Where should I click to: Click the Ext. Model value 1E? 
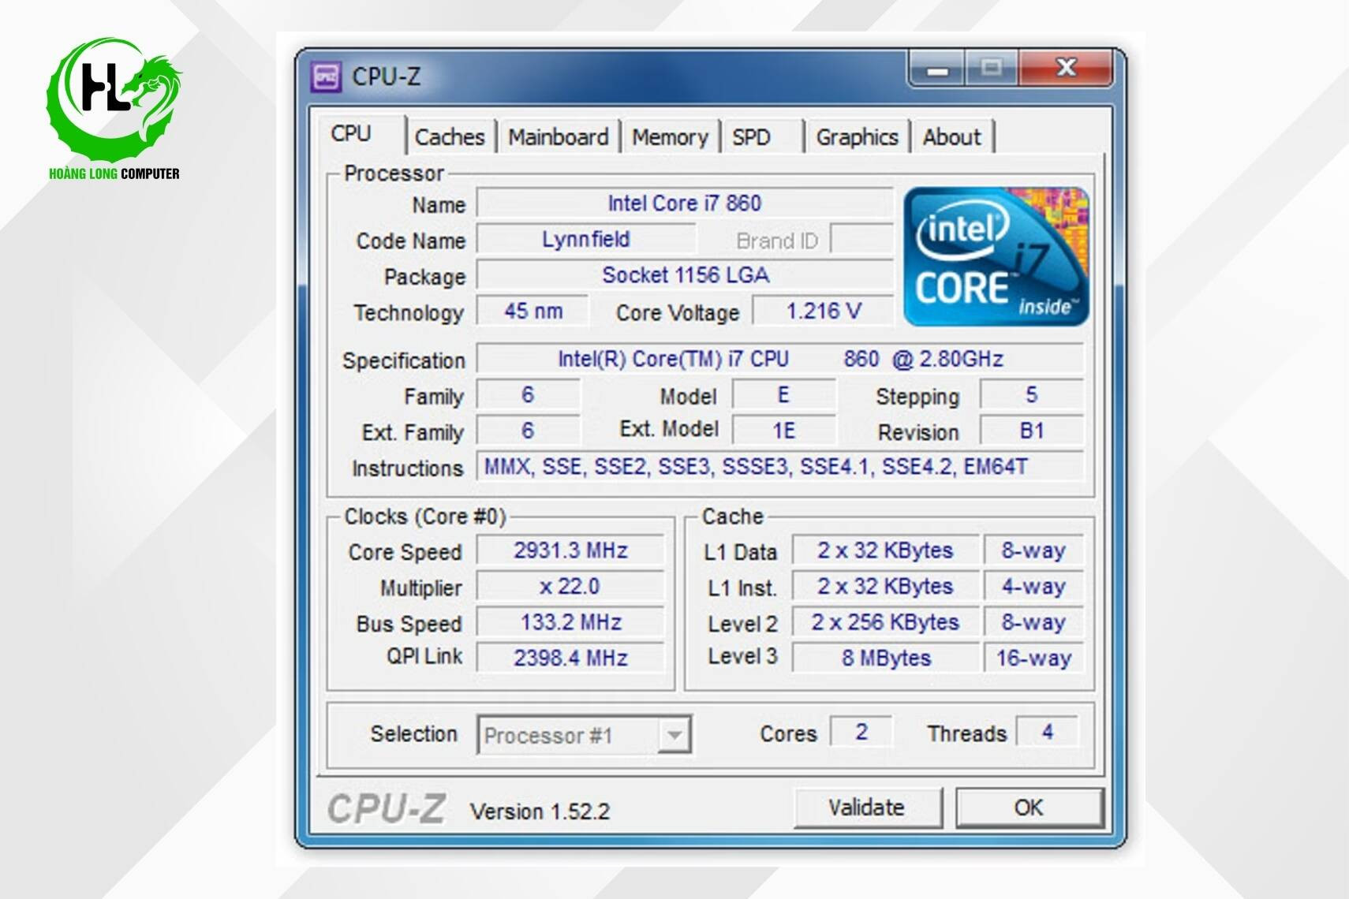click(783, 431)
